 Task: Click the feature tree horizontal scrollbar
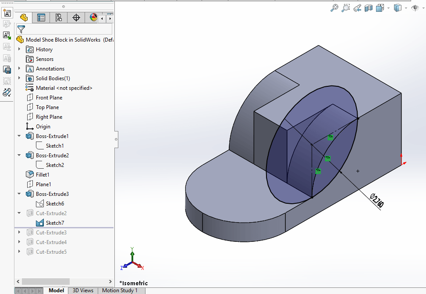tap(46, 281)
